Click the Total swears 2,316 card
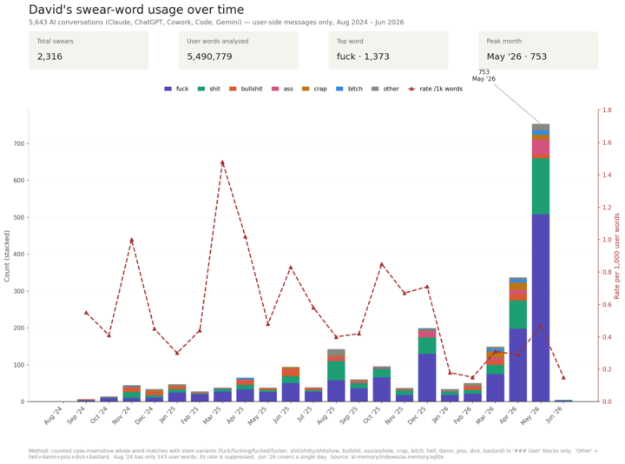 coord(89,50)
